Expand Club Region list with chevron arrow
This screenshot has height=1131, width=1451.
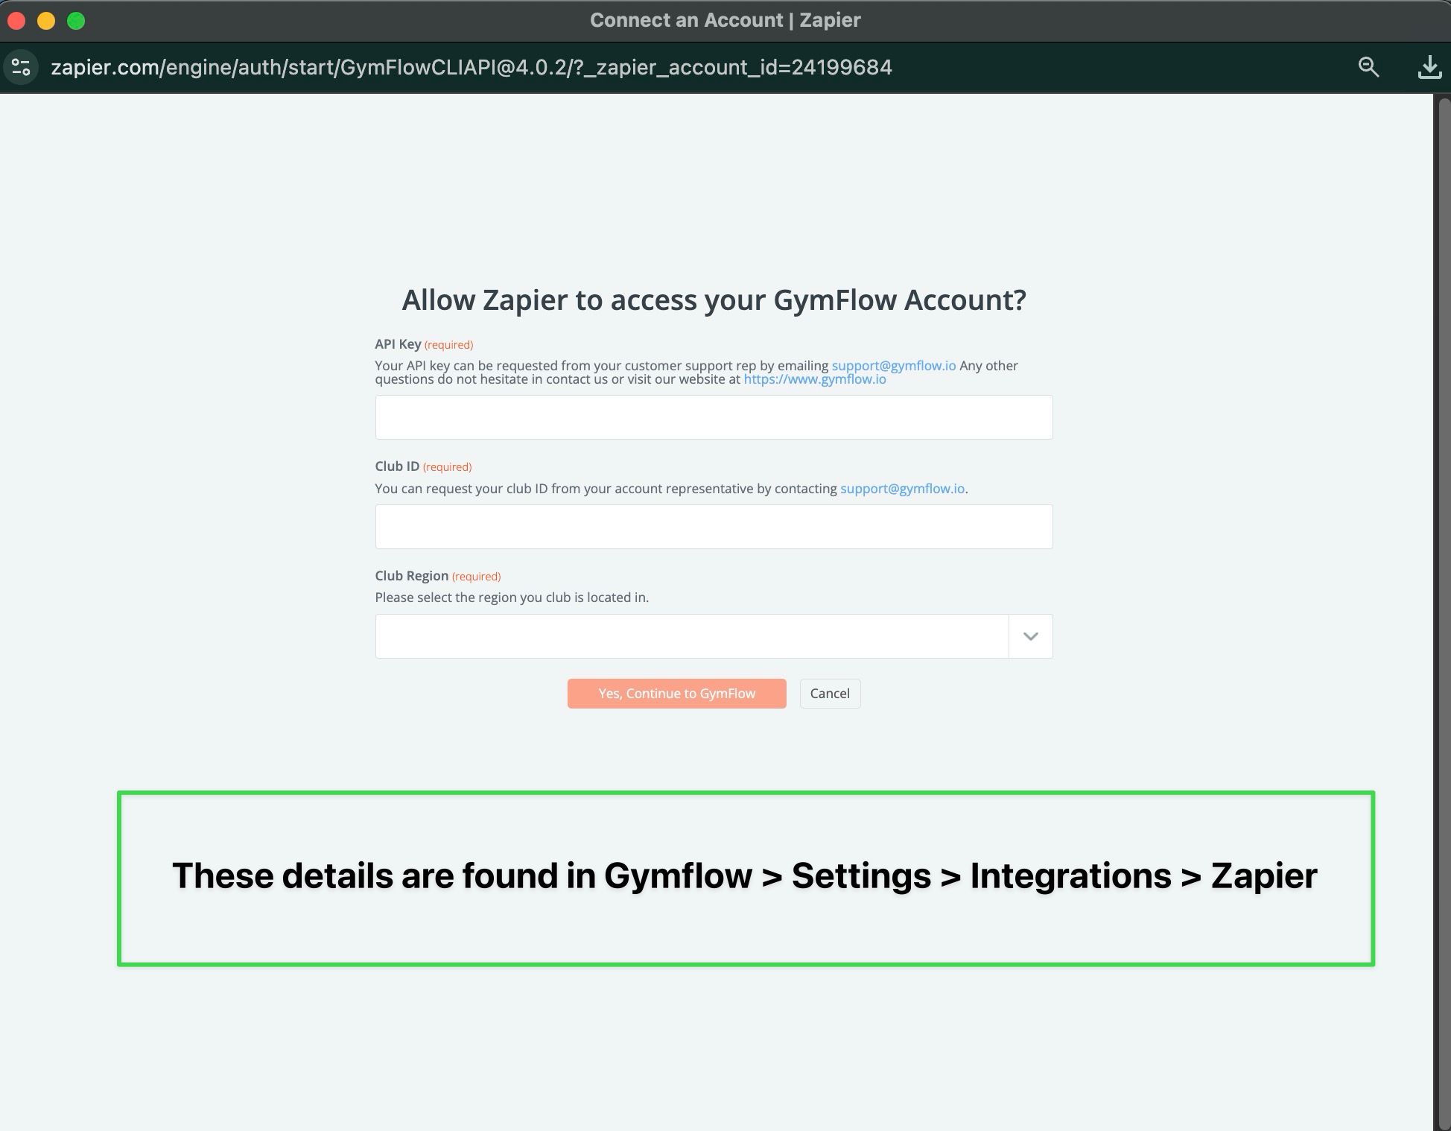coord(1031,636)
